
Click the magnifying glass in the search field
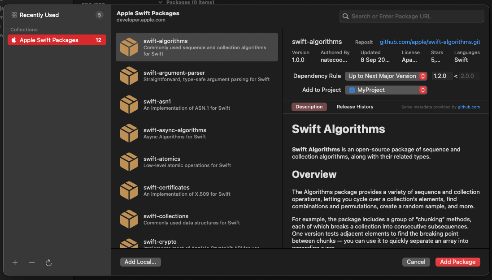pos(345,16)
